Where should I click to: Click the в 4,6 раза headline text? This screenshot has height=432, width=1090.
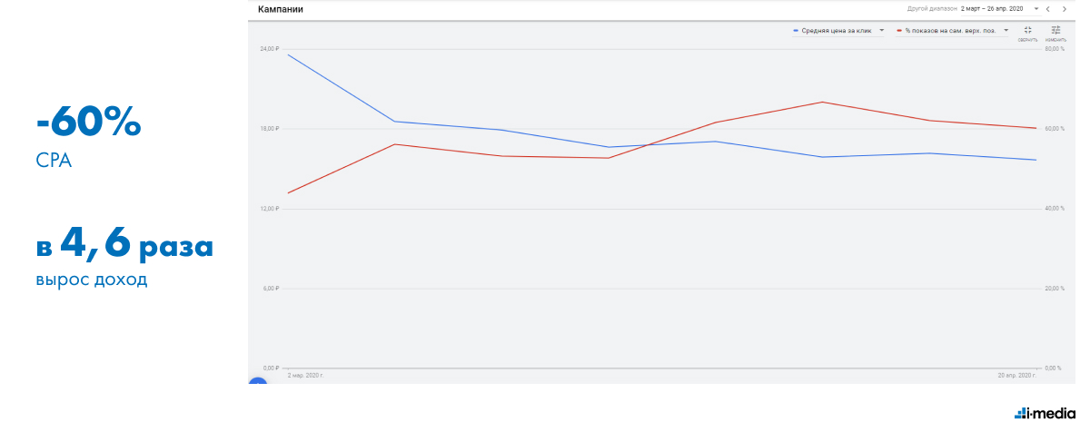click(x=125, y=245)
